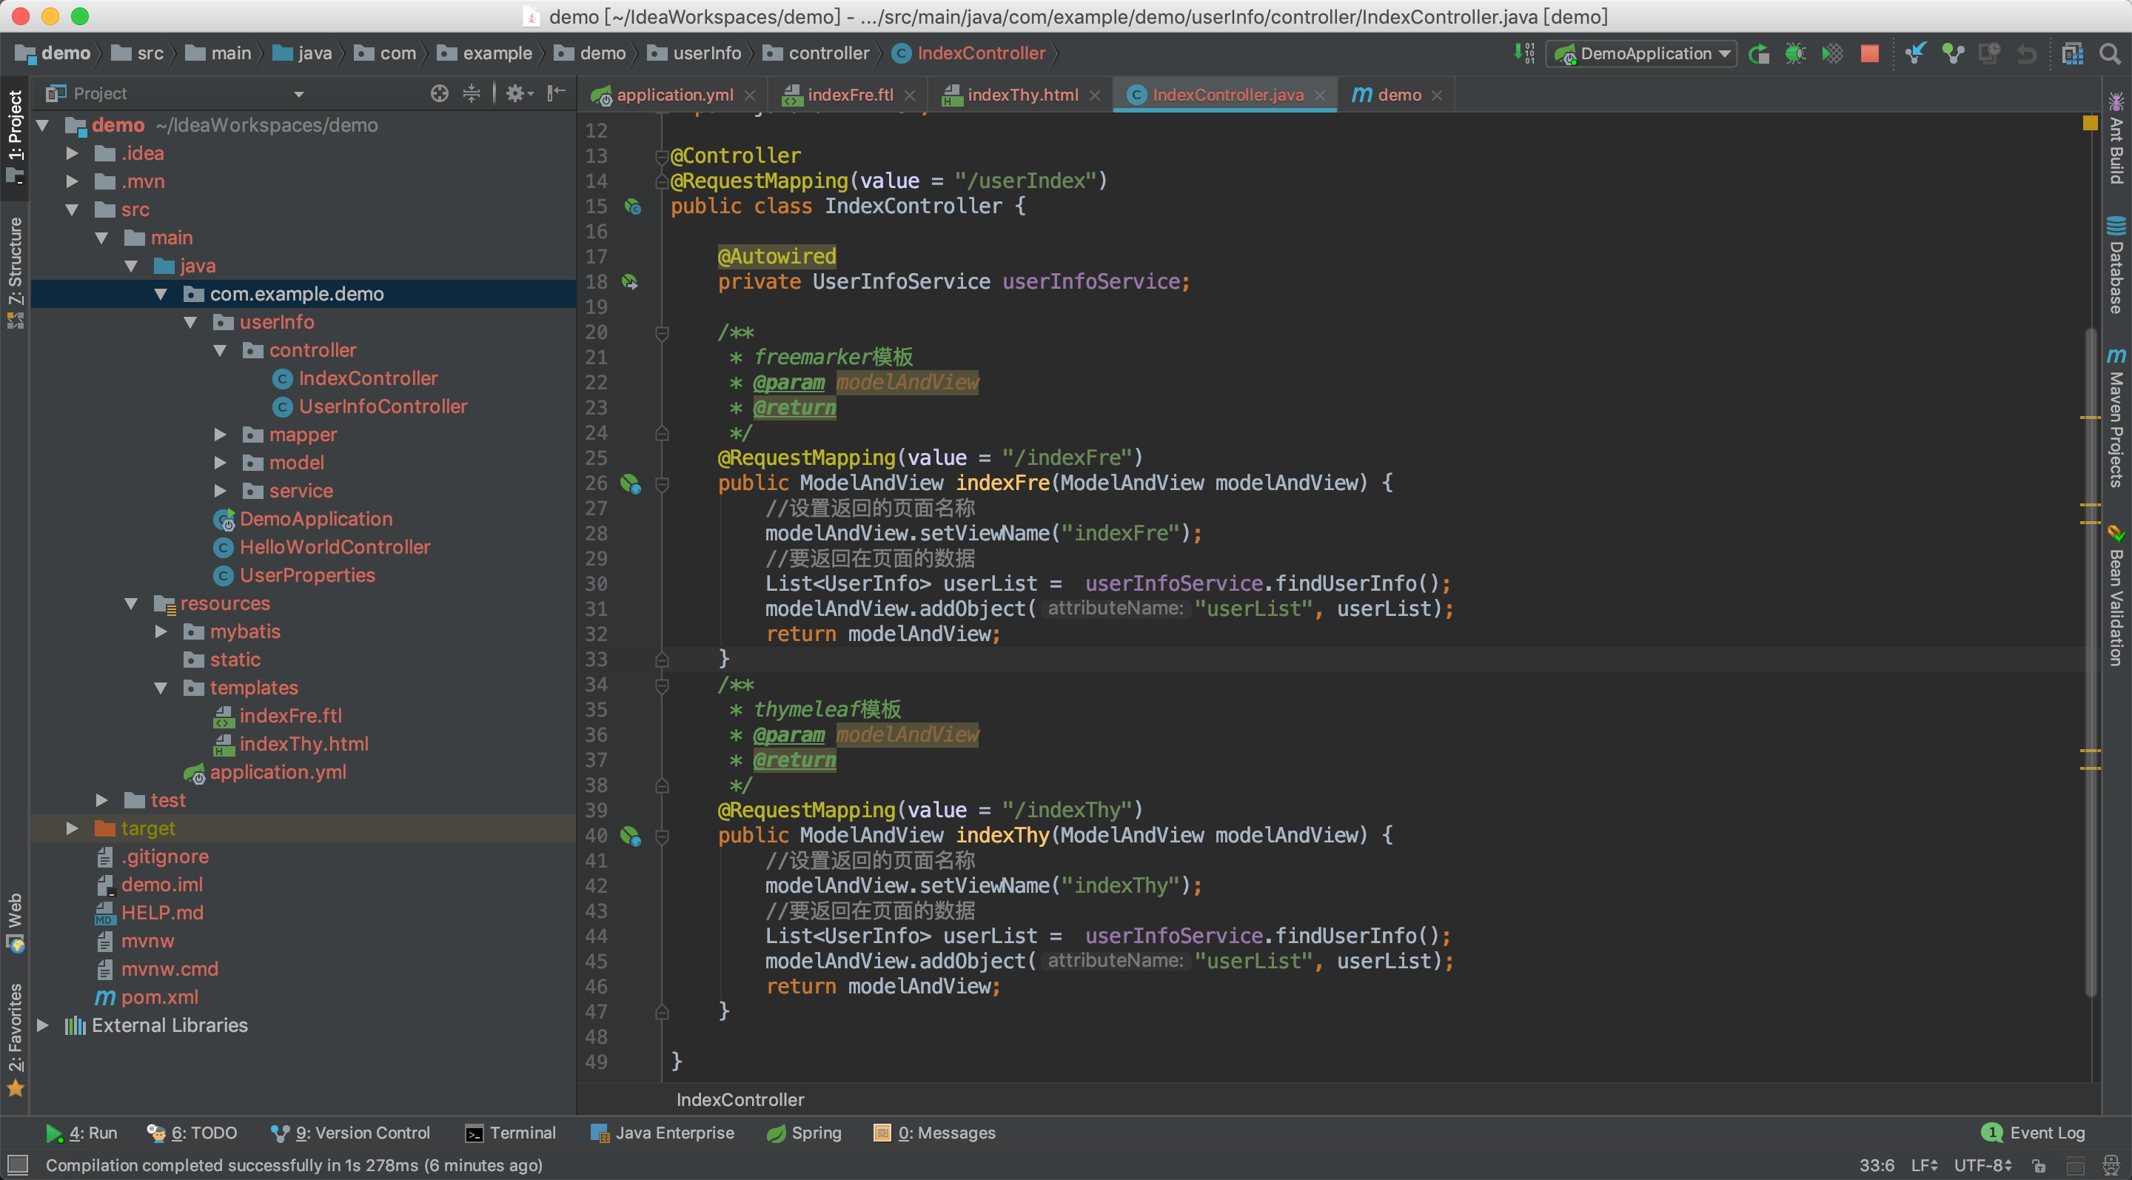This screenshot has width=2132, height=1180.
Task: Expand the mapper package folder
Action: pyautogui.click(x=220, y=435)
